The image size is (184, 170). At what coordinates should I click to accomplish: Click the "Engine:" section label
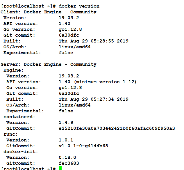click(13, 70)
